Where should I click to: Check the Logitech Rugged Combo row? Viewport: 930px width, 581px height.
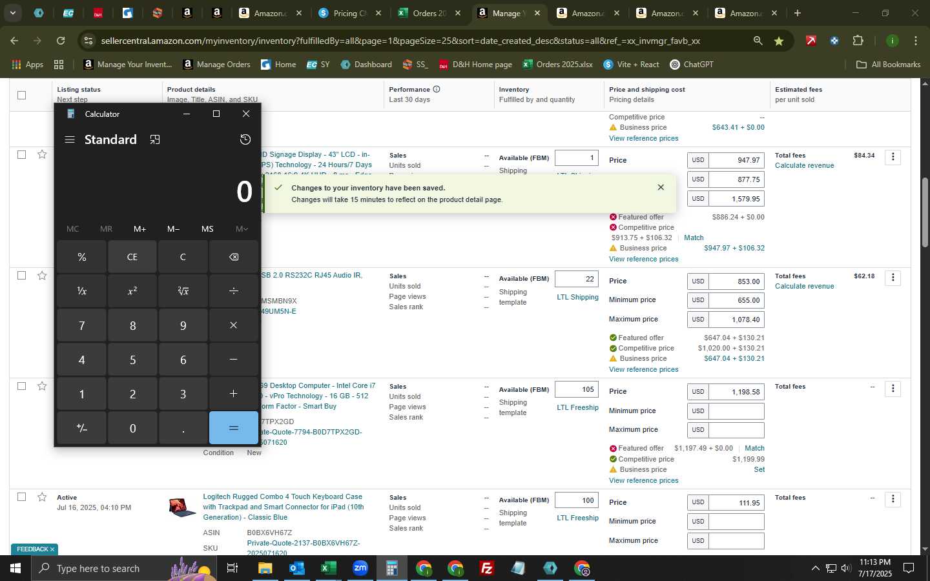point(21,497)
